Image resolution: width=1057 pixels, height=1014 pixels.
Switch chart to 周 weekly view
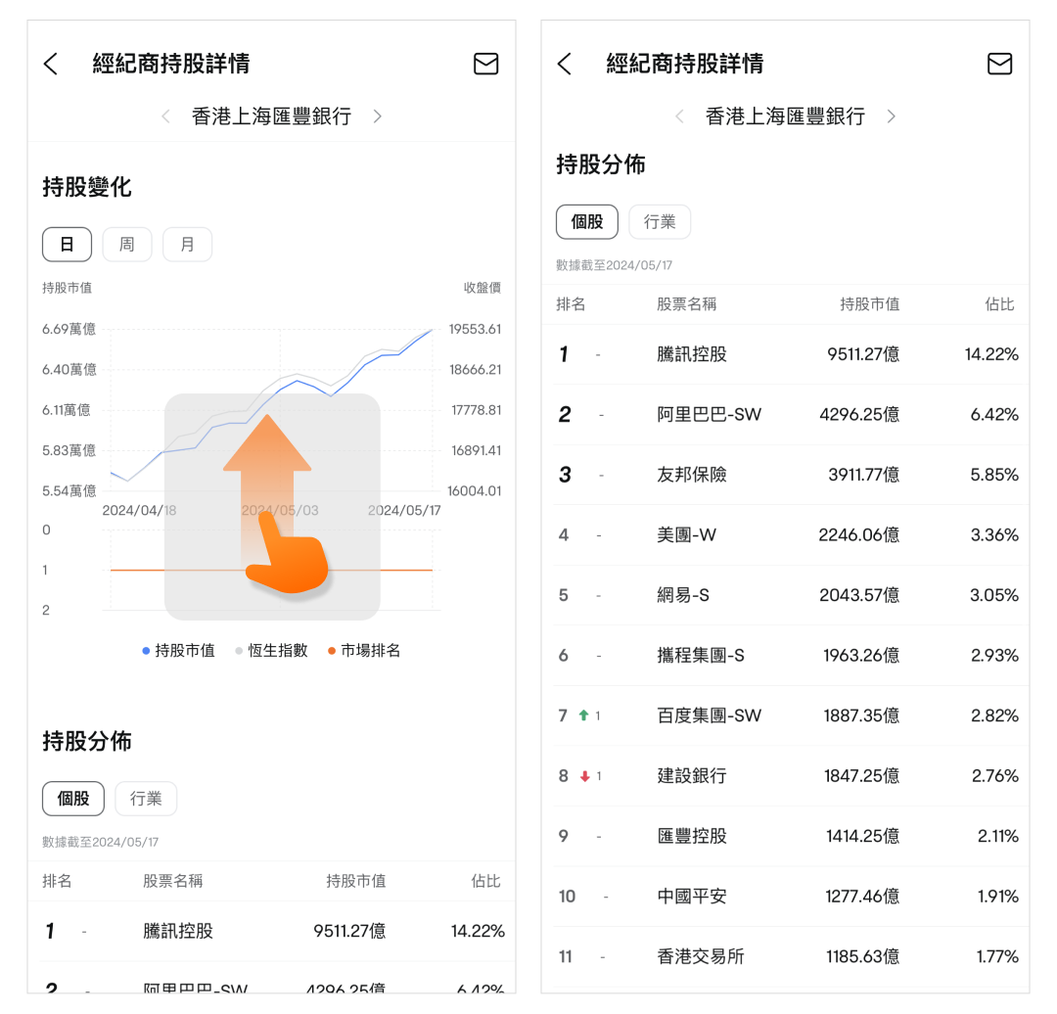point(127,245)
